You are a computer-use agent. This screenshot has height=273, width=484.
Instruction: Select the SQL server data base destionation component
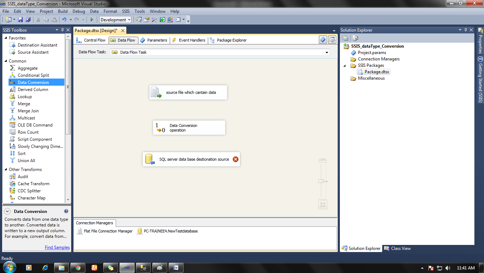(x=191, y=159)
